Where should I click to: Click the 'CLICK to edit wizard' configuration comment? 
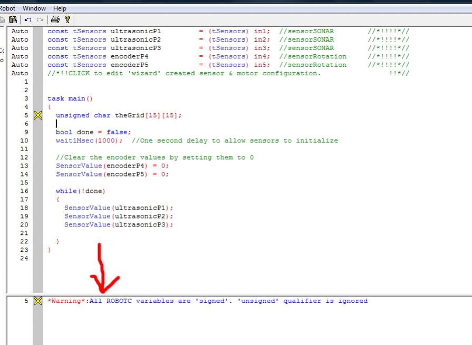click(x=228, y=73)
